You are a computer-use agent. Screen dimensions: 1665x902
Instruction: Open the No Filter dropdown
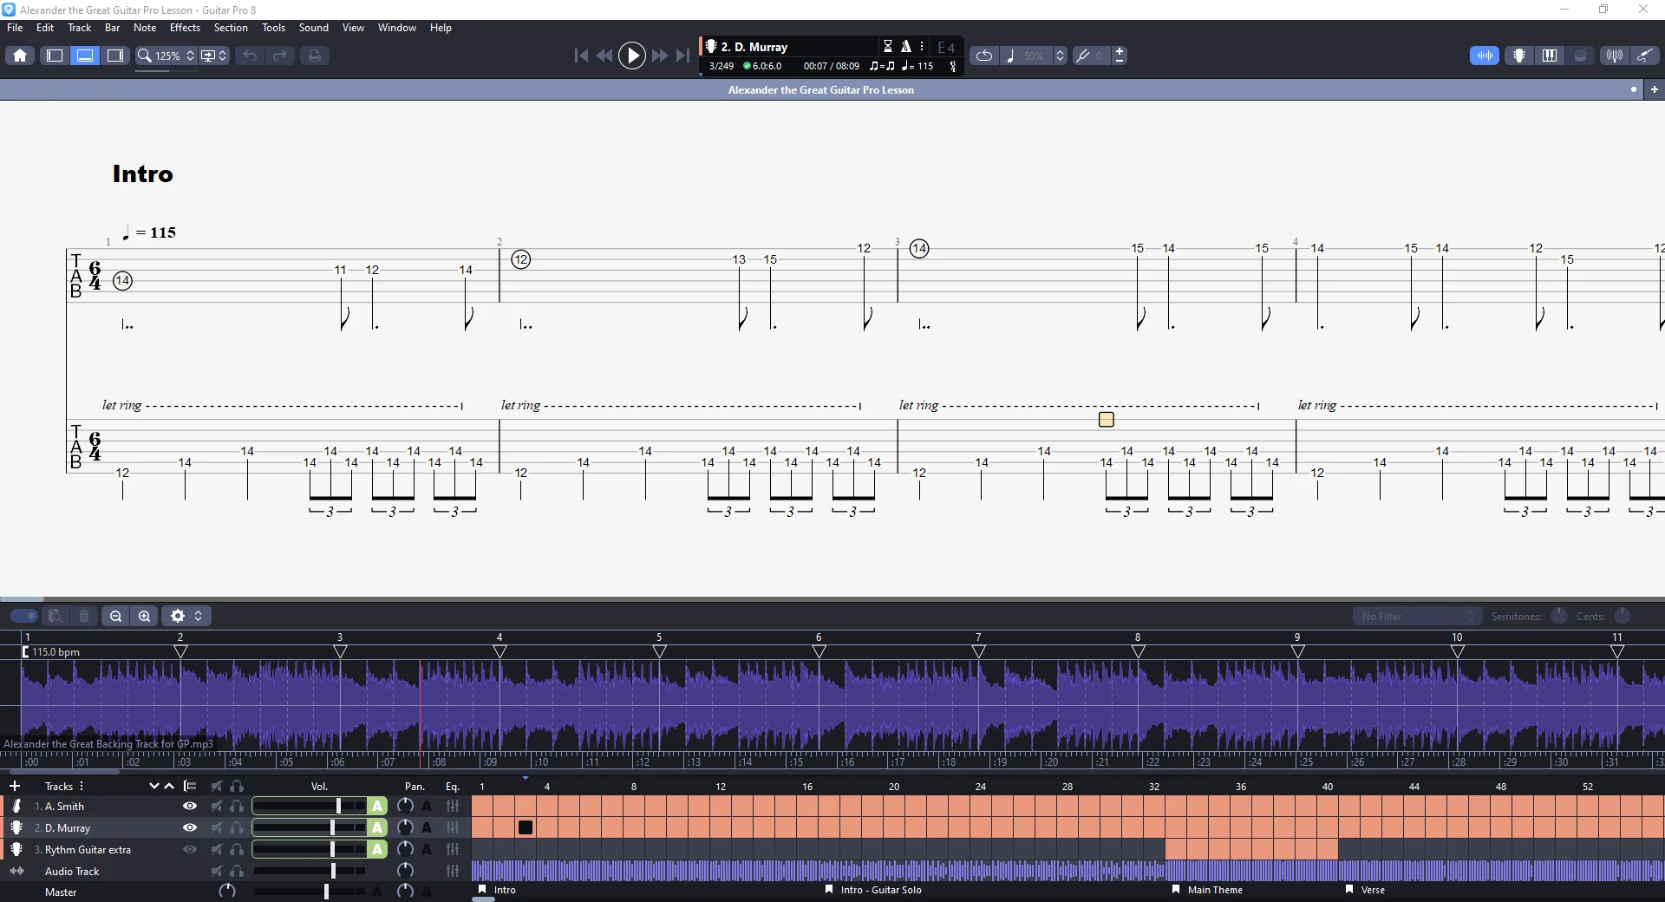pos(1418,617)
